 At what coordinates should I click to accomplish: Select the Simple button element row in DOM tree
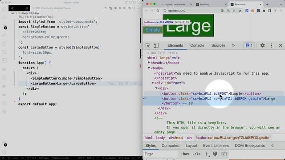[x=214, y=94]
